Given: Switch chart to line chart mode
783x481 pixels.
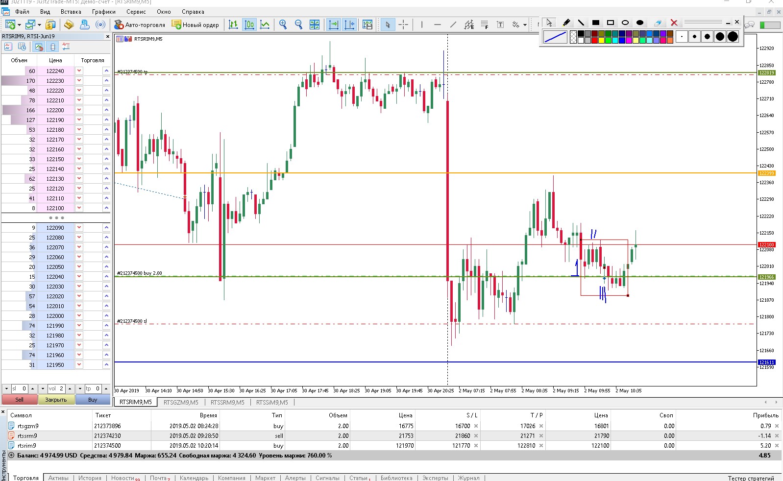Looking at the screenshot, I should point(265,24).
